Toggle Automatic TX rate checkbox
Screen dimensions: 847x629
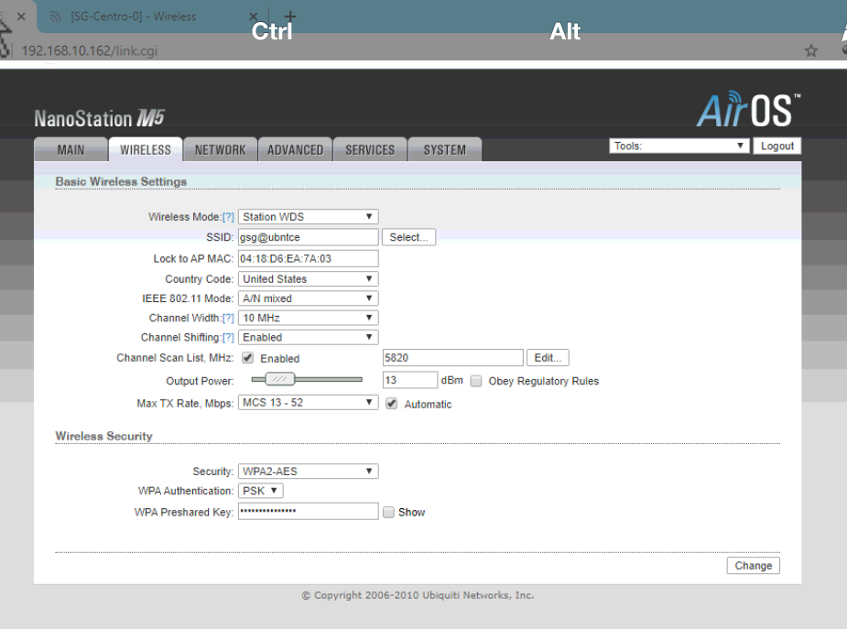392,404
